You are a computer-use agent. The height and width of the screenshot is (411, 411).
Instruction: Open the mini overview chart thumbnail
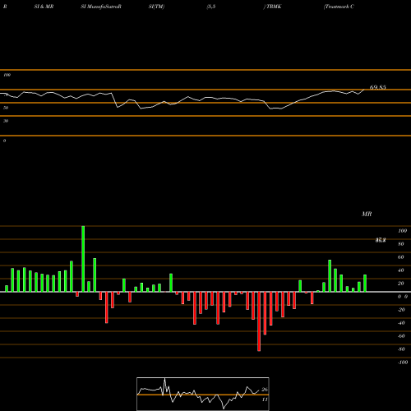[x=203, y=394]
